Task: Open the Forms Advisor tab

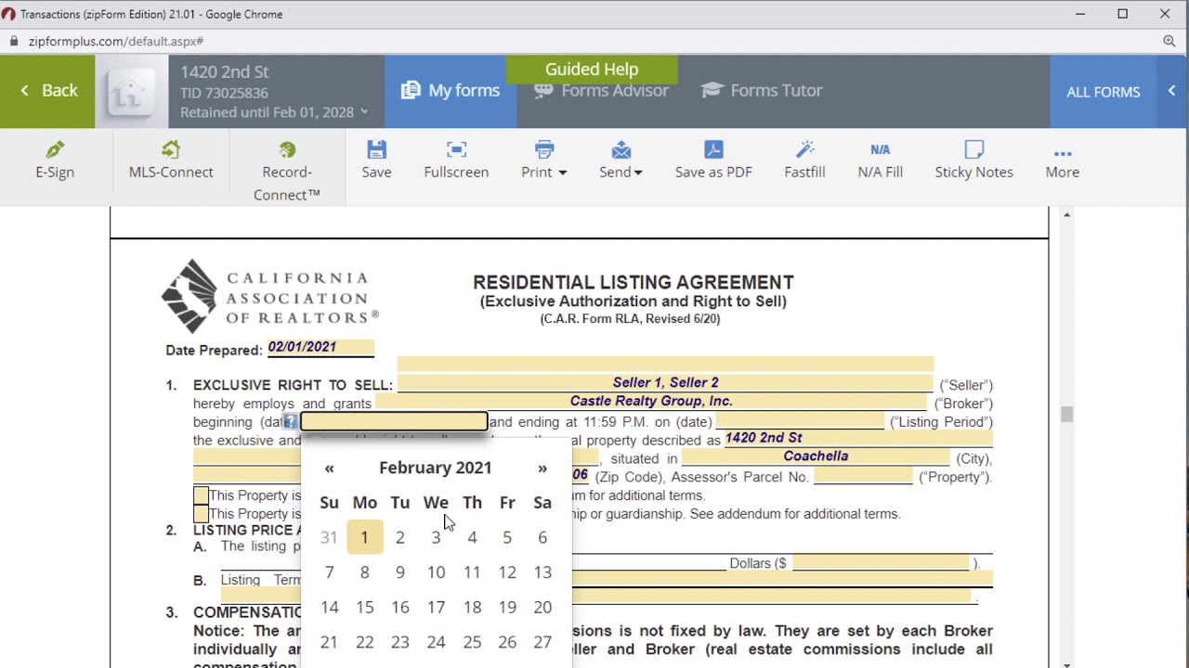Action: 601,91
